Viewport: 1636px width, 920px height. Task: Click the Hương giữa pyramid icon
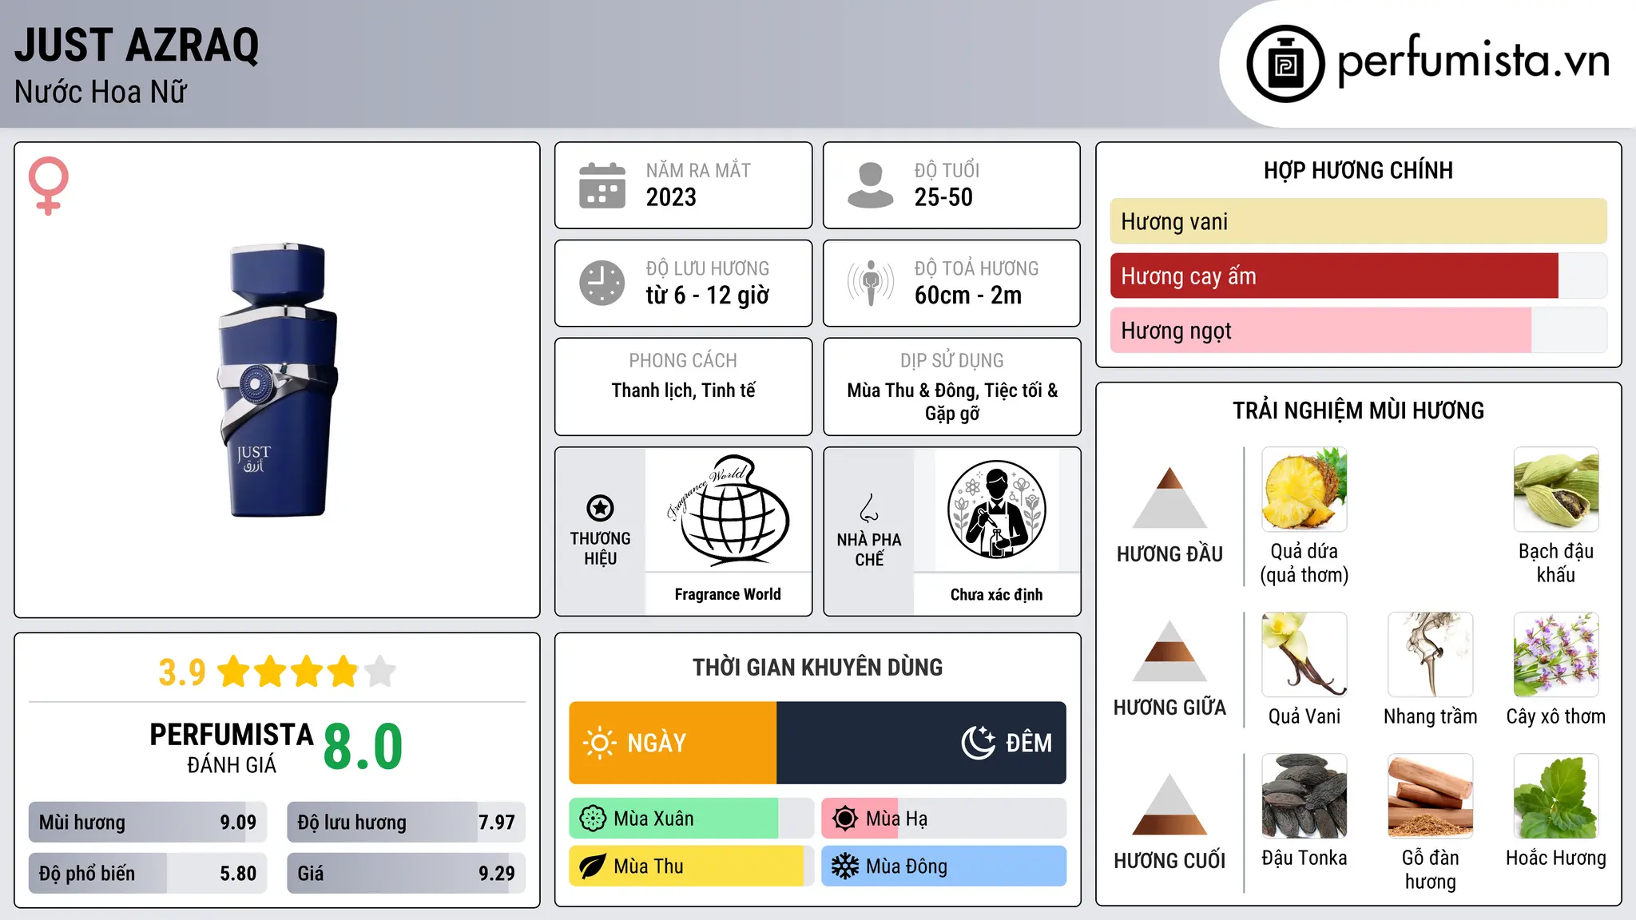coord(1169,651)
